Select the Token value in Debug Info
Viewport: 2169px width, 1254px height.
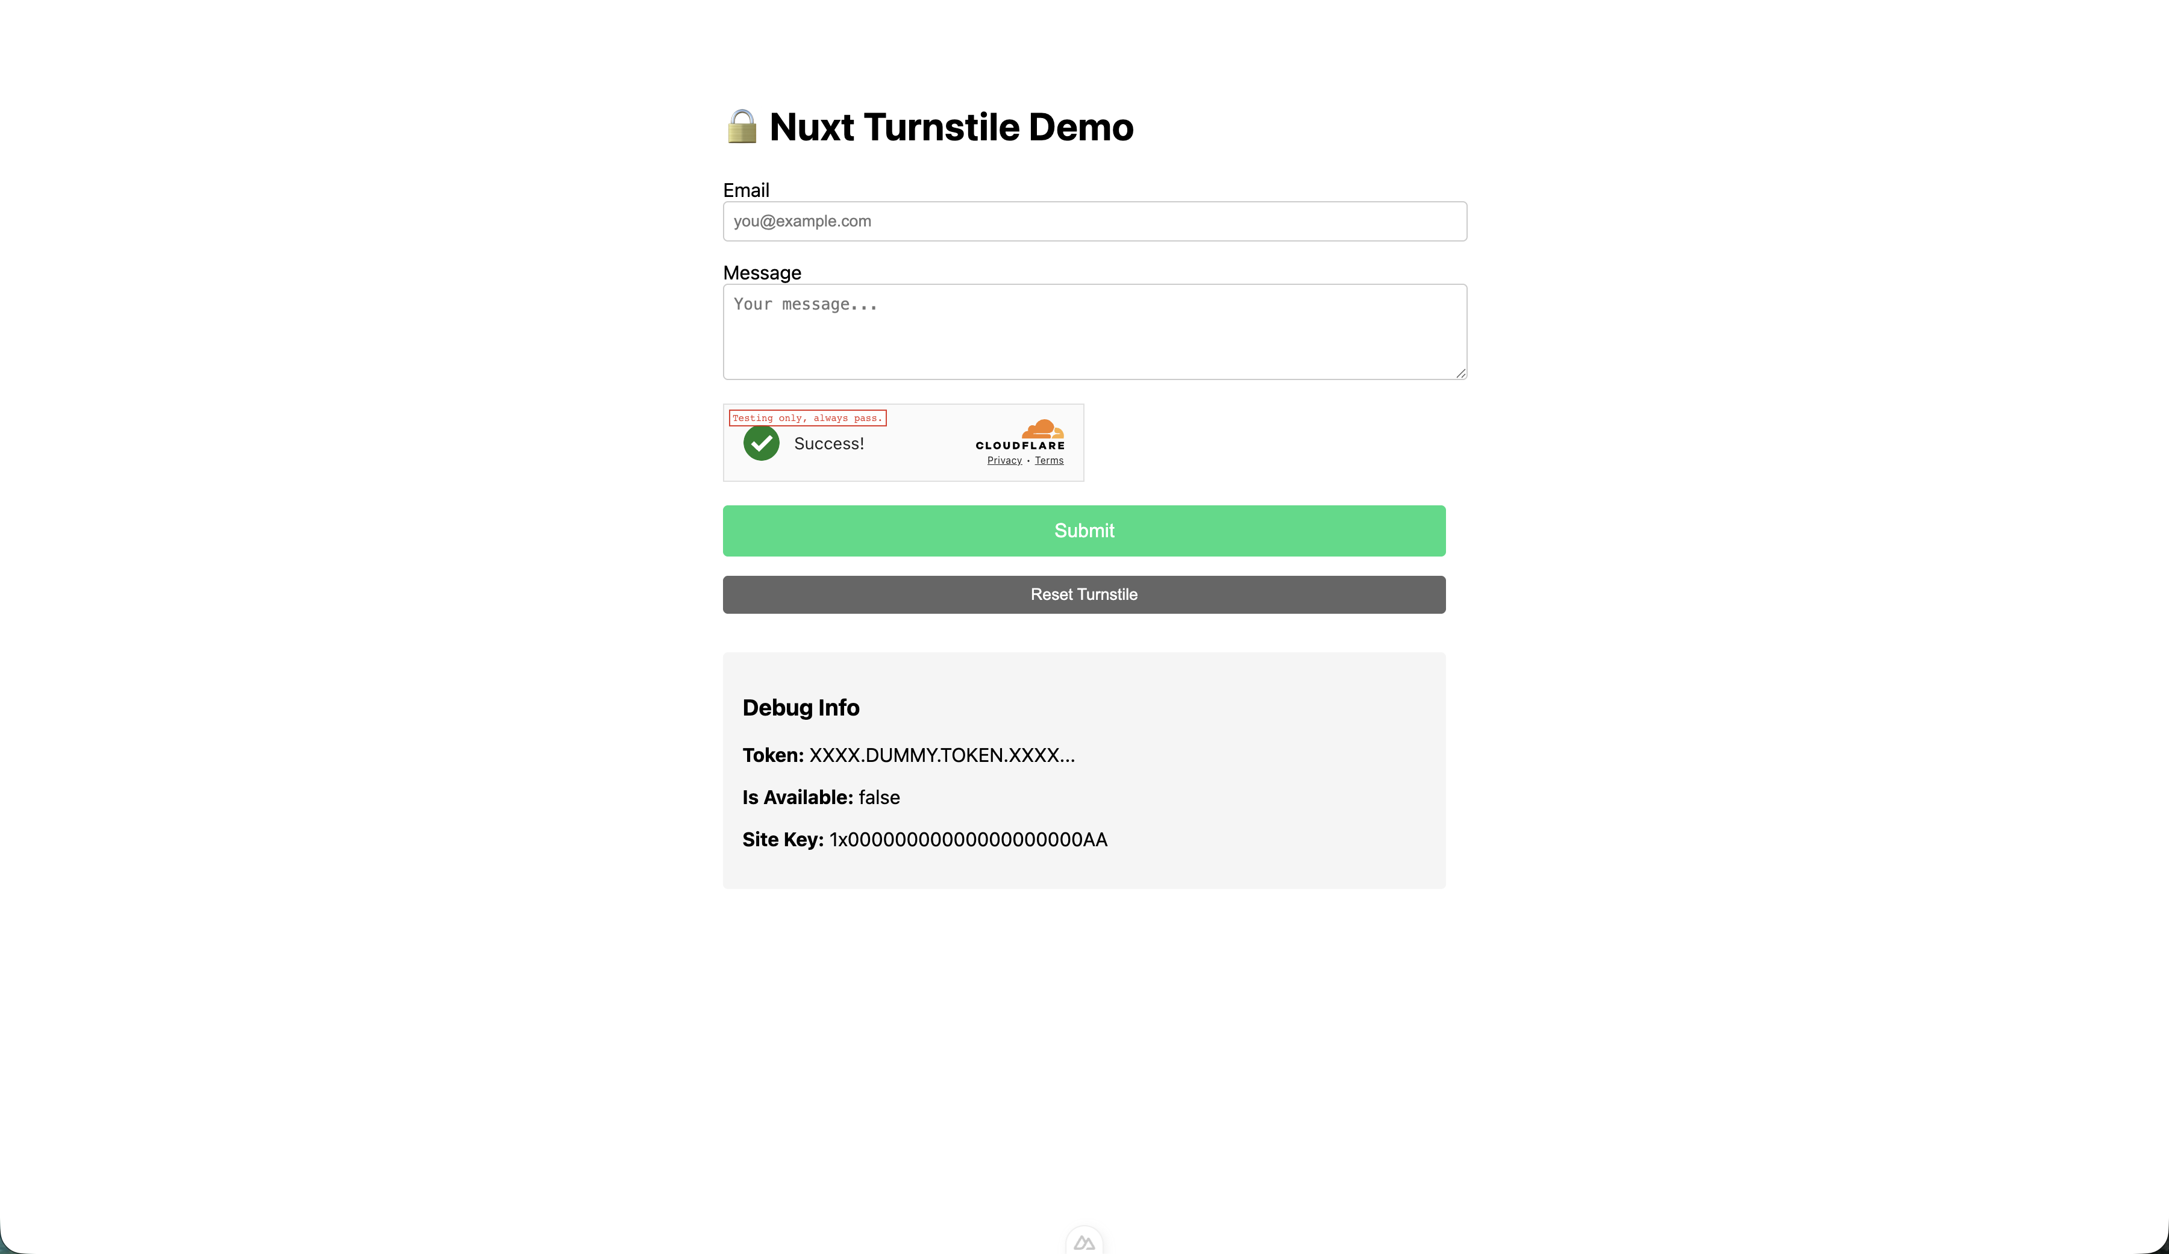pyautogui.click(x=941, y=755)
